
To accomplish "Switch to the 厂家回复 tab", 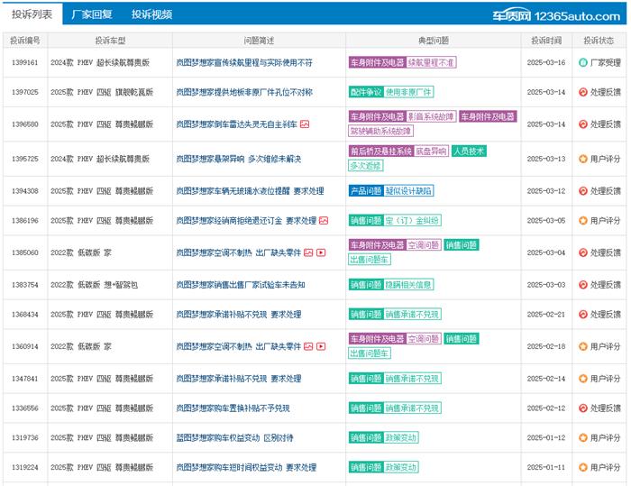I will click(x=92, y=14).
